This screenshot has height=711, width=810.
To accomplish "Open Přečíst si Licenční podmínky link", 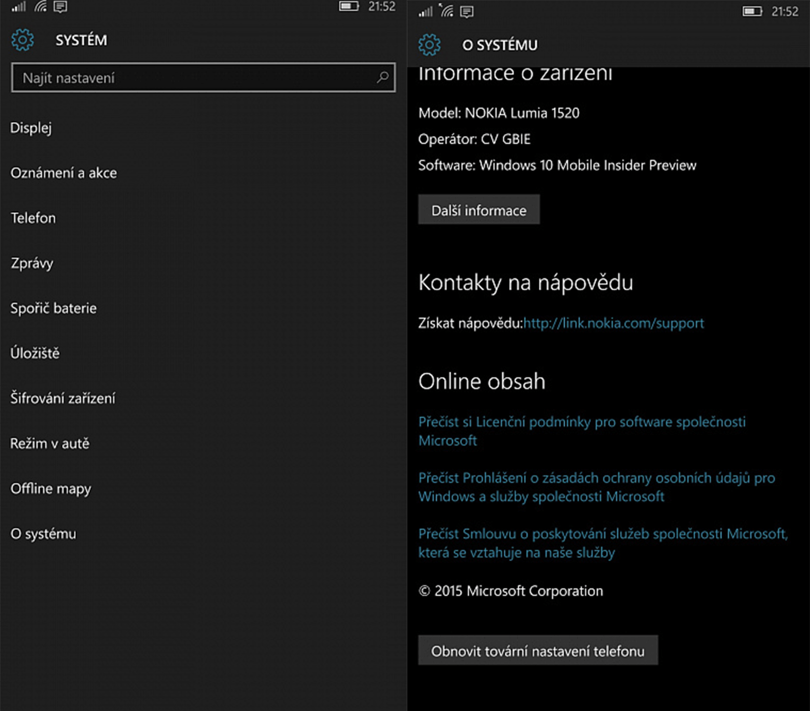I will coord(582,431).
